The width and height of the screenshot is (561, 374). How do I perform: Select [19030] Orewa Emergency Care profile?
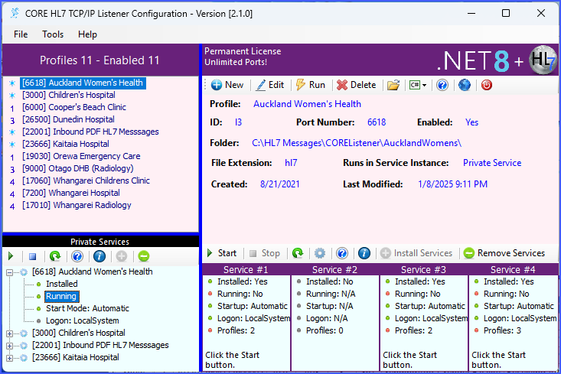81,156
